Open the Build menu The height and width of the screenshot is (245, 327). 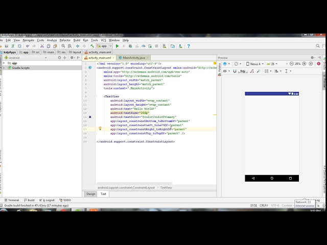pos(77,40)
